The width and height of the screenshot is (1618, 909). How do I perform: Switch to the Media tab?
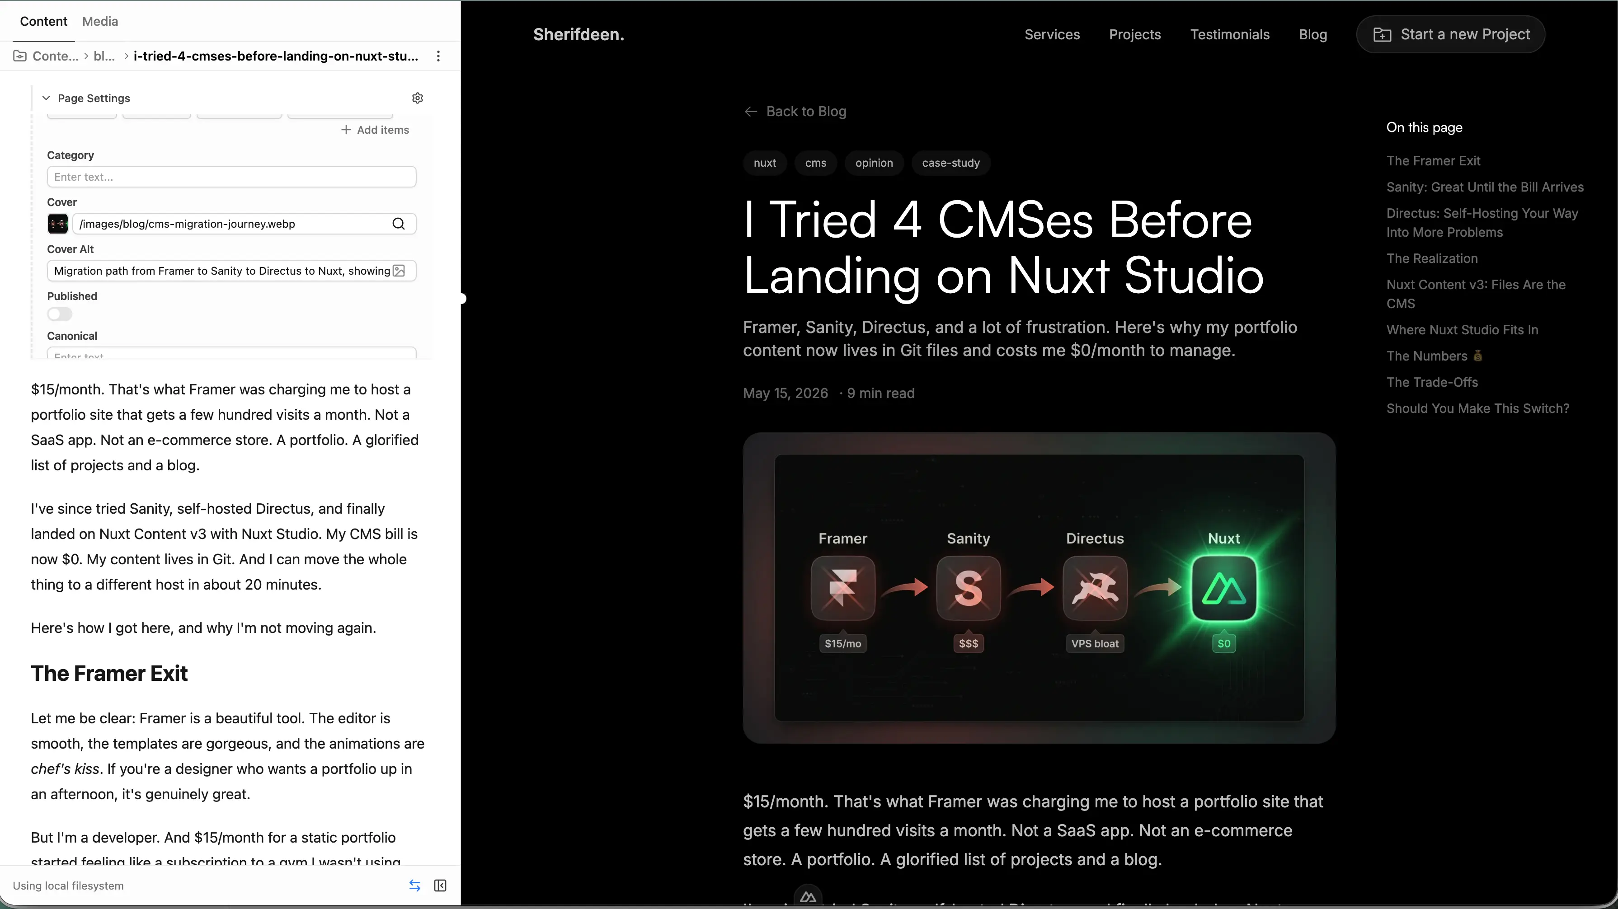100,21
